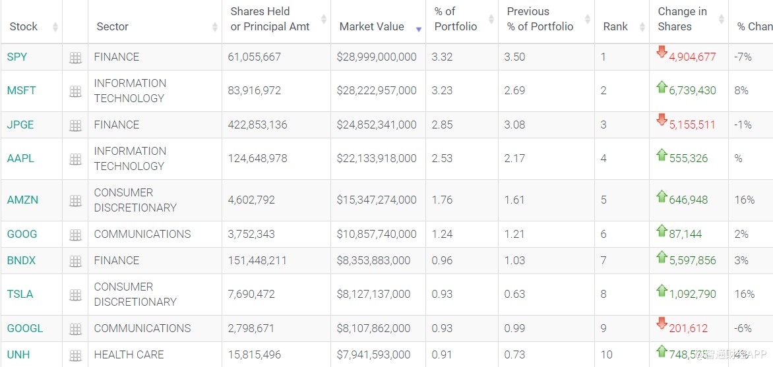The image size is (773, 367).
Task: Open the MSFT ticker link
Action: 22,90
